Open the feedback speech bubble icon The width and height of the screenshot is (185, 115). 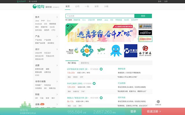coord(158,101)
